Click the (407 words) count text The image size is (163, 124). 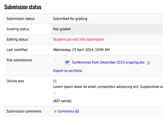[x=62, y=101]
